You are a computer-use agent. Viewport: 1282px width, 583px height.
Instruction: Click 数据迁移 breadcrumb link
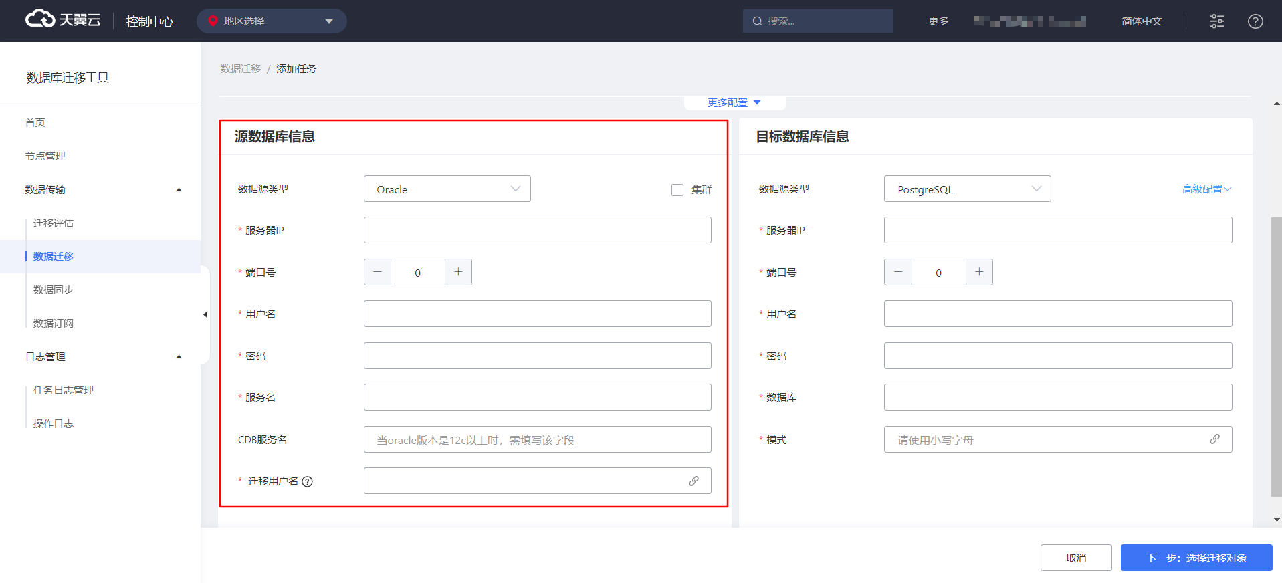point(241,69)
